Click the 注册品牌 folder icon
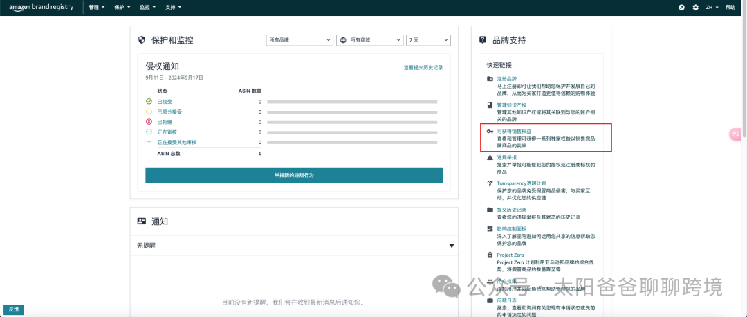This screenshot has width=747, height=317. click(490, 79)
